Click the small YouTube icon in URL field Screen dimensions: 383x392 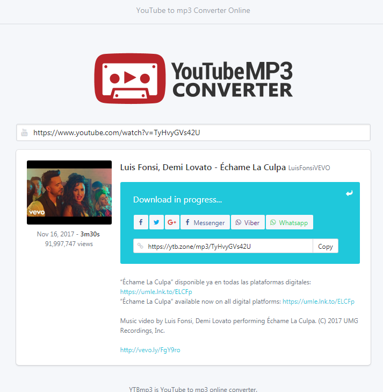coord(24,132)
